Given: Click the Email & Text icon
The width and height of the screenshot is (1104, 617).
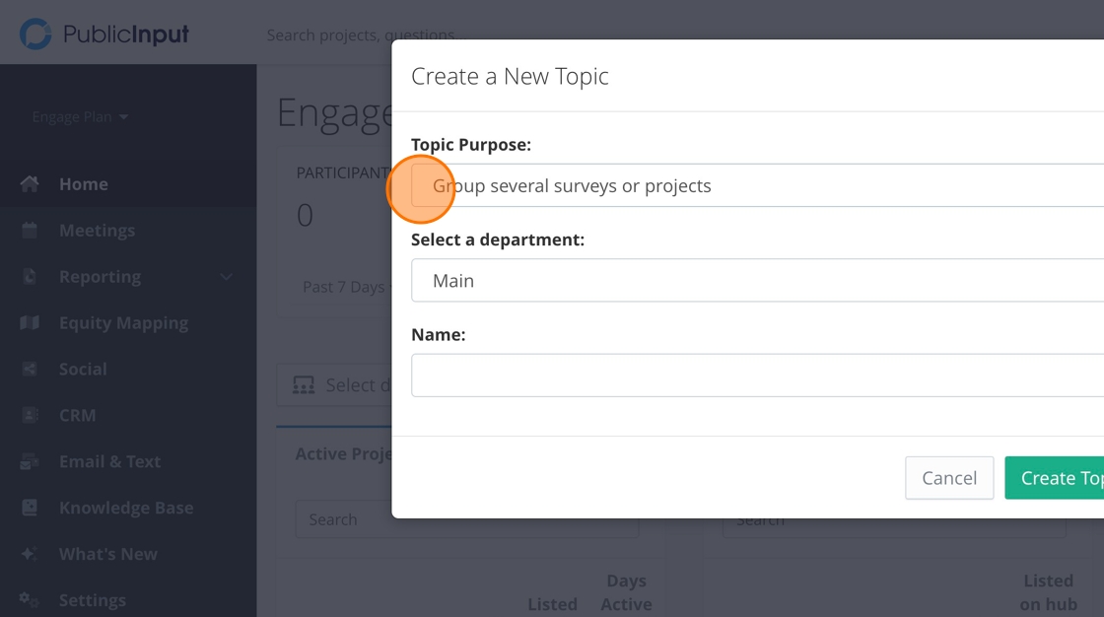Looking at the screenshot, I should coord(30,461).
